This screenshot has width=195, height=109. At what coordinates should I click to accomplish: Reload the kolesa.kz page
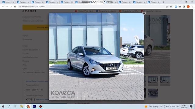point(11,7)
